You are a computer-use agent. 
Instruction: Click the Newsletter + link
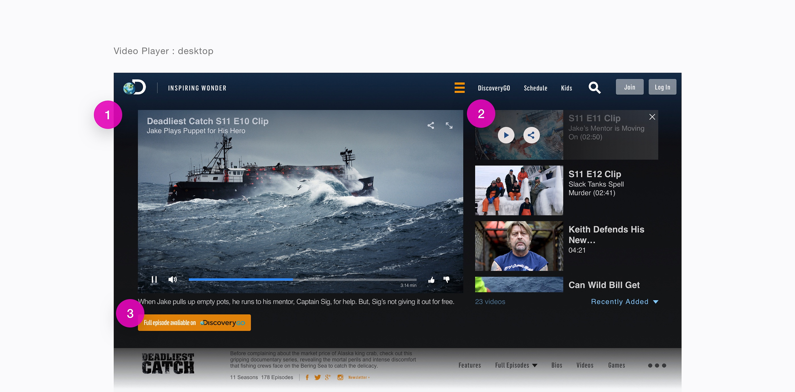tap(359, 377)
